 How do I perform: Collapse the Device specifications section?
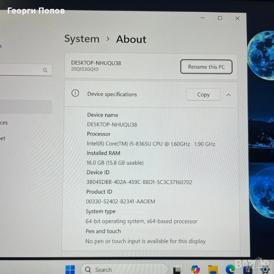point(229,95)
